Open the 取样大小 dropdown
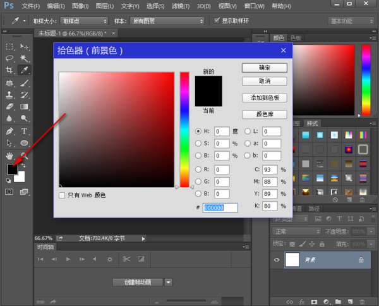Screen dimensions: 379x306 pos(83,21)
